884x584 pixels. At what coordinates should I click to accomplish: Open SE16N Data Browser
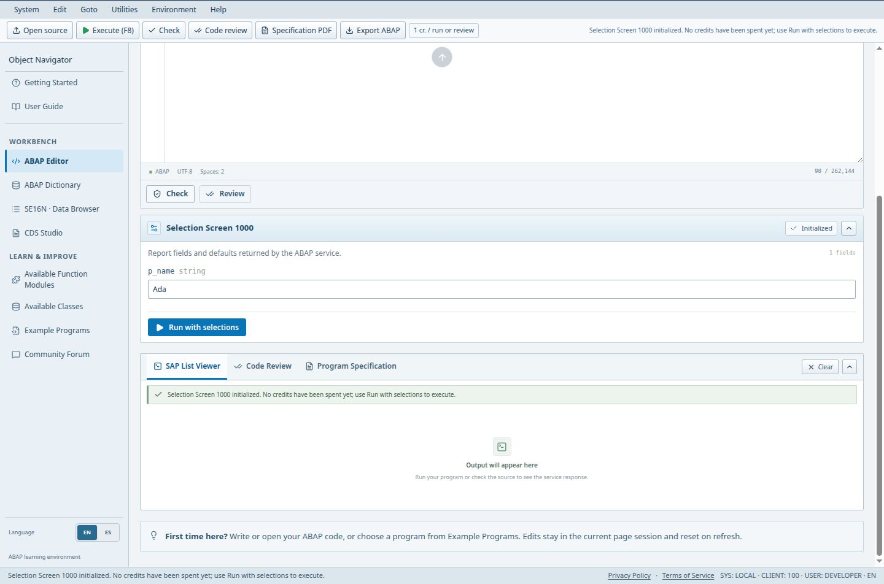pos(64,209)
